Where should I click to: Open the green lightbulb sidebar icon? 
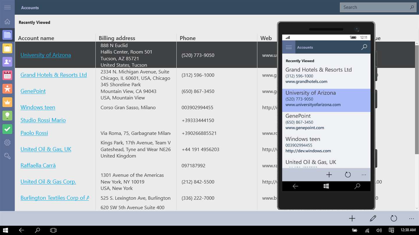tap(7, 115)
